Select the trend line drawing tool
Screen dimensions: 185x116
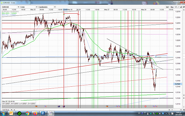tap(178, 7)
